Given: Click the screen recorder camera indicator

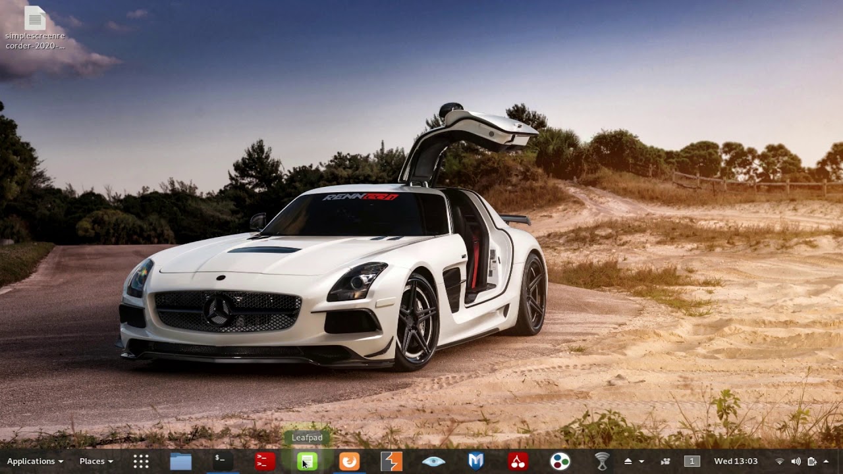Looking at the screenshot, I should pyautogui.click(x=665, y=461).
